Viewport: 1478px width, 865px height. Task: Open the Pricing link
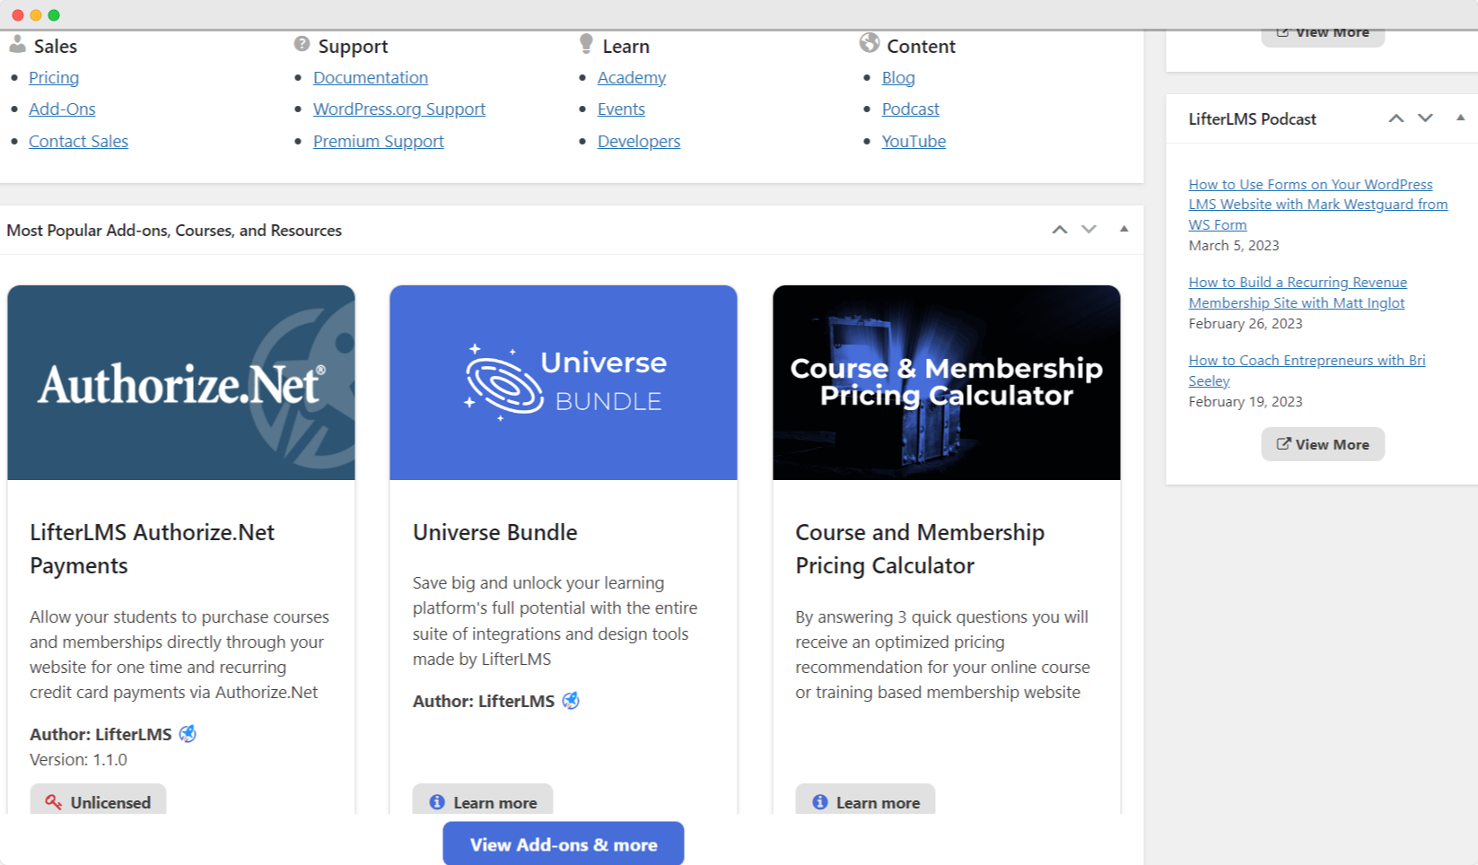point(54,77)
